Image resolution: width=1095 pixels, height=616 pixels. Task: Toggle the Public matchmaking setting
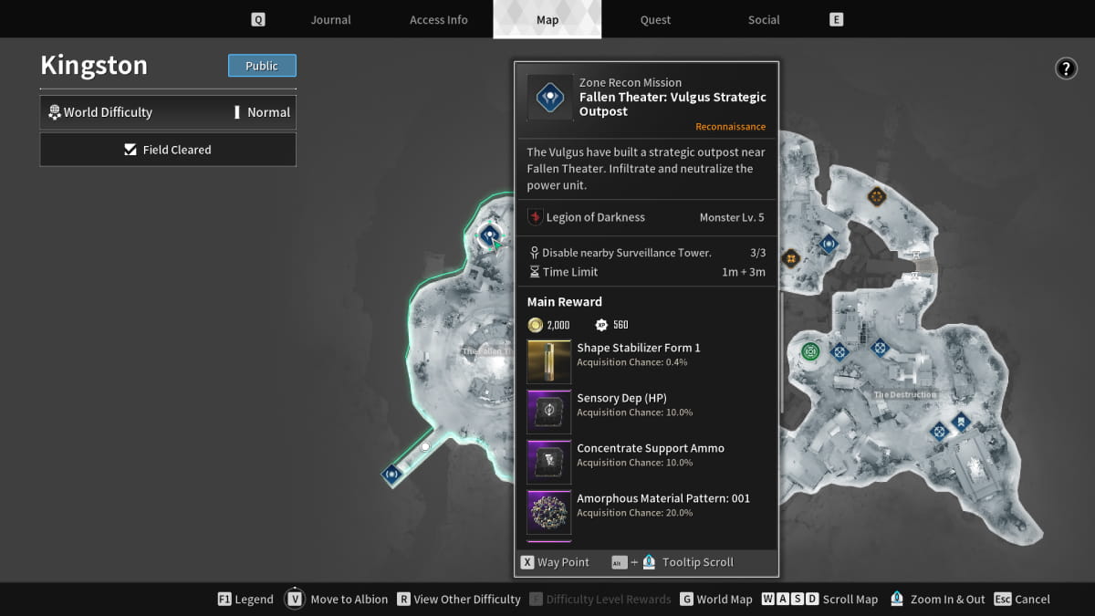click(262, 65)
